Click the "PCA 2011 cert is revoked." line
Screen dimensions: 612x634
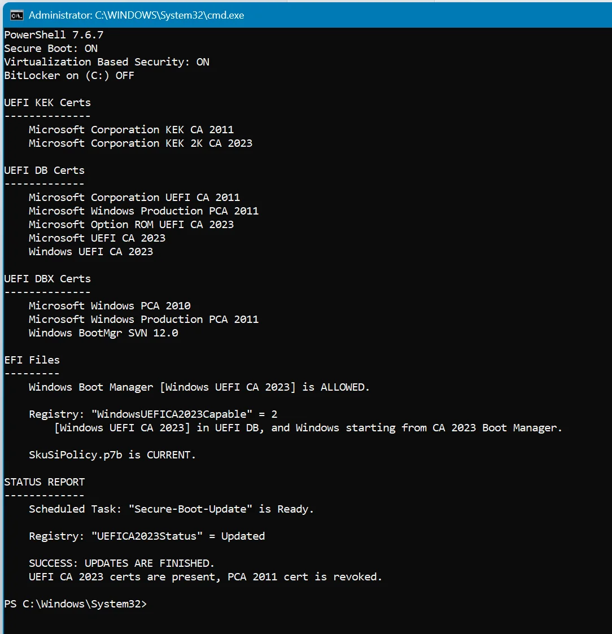click(206, 577)
